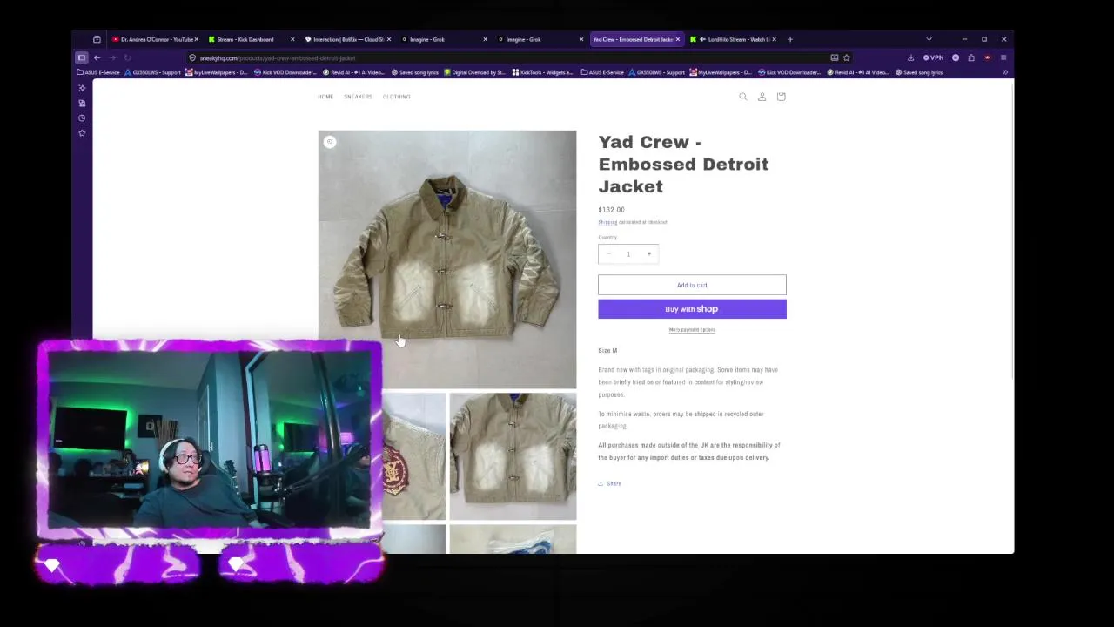Switch to Dr. Andrea O'Connor YouTube tab
The height and width of the screenshot is (627, 1114).
pyautogui.click(x=154, y=39)
